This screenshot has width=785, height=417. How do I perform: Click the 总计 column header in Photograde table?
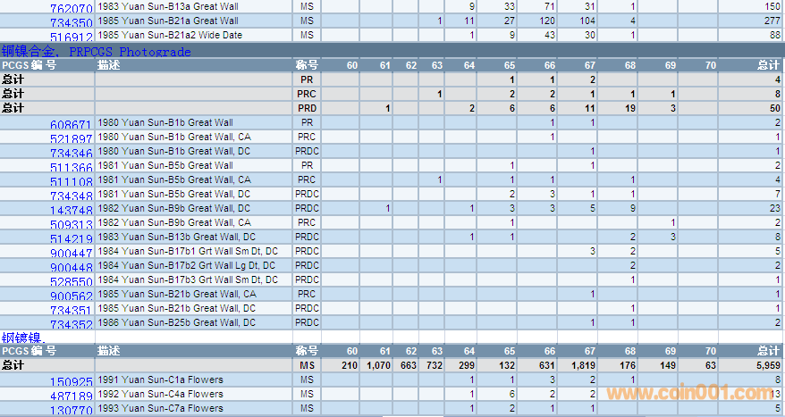tap(767, 65)
